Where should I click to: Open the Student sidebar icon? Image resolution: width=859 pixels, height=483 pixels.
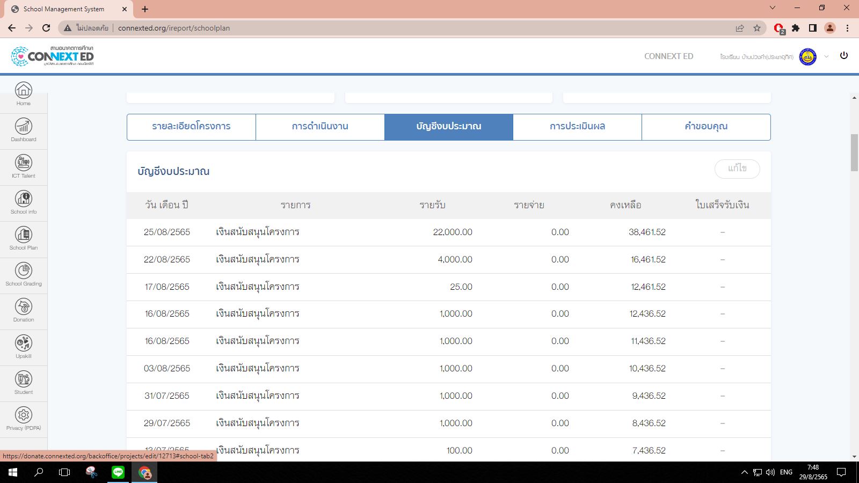pyautogui.click(x=24, y=382)
